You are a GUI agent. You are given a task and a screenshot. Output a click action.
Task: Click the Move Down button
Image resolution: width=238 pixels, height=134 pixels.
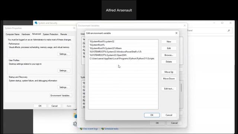click(169, 79)
